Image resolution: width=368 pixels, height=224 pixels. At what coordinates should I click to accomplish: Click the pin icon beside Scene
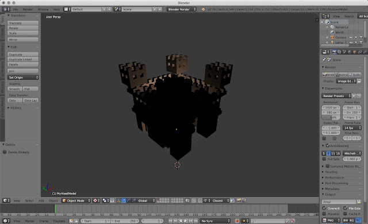pyautogui.click(x=324, y=60)
